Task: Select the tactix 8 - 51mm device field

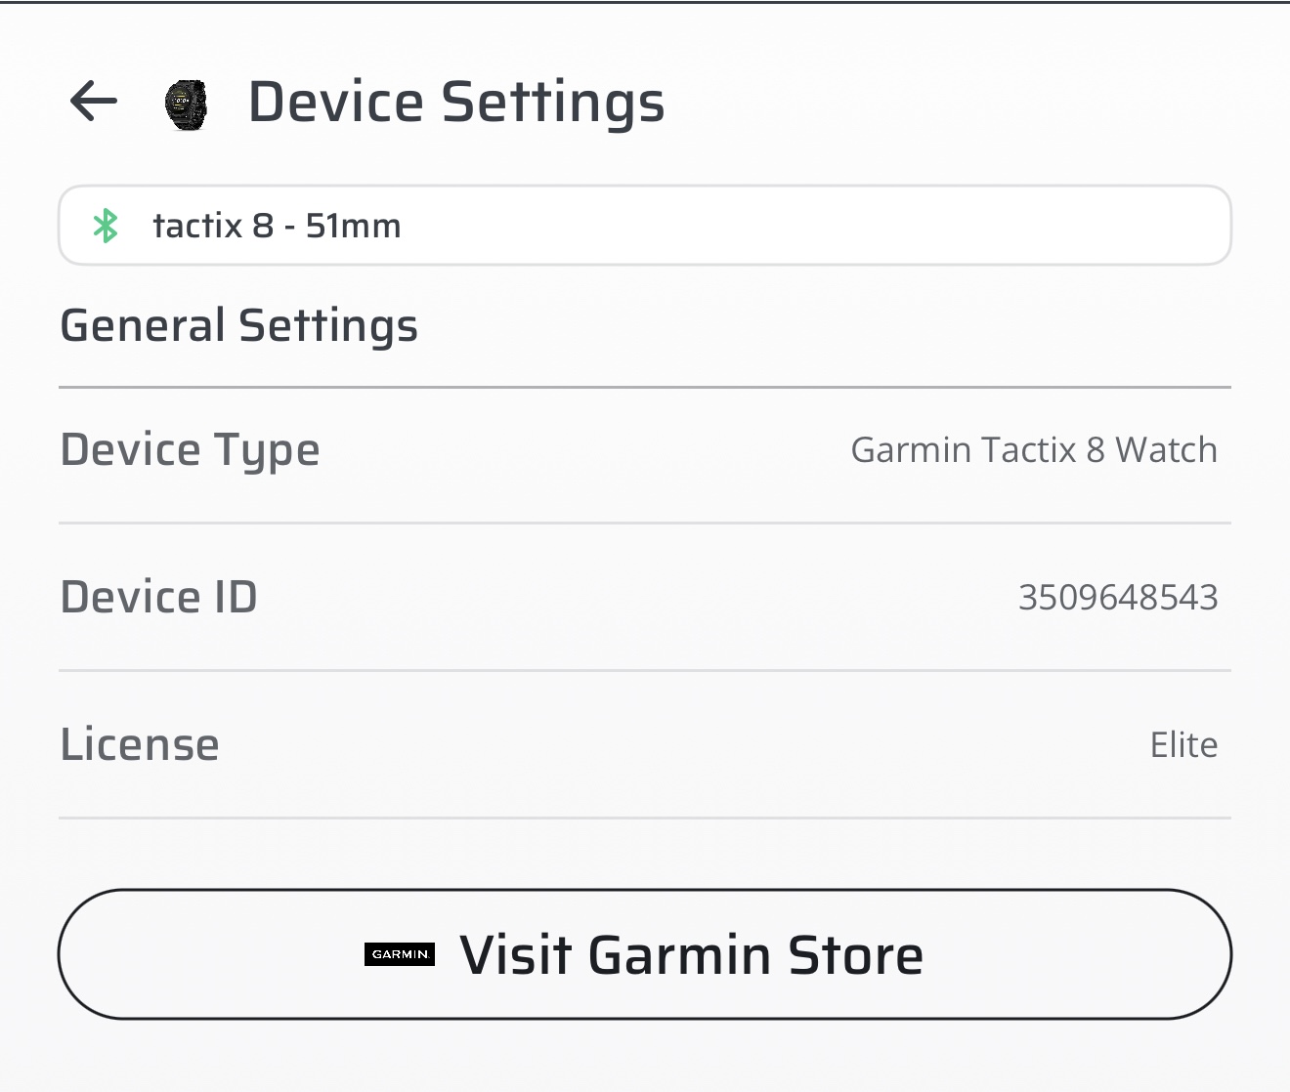Action: [x=645, y=226]
